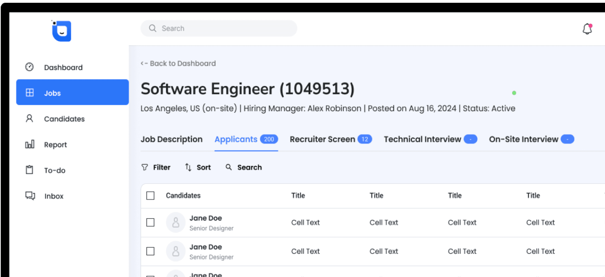Open the Filter options

click(156, 167)
